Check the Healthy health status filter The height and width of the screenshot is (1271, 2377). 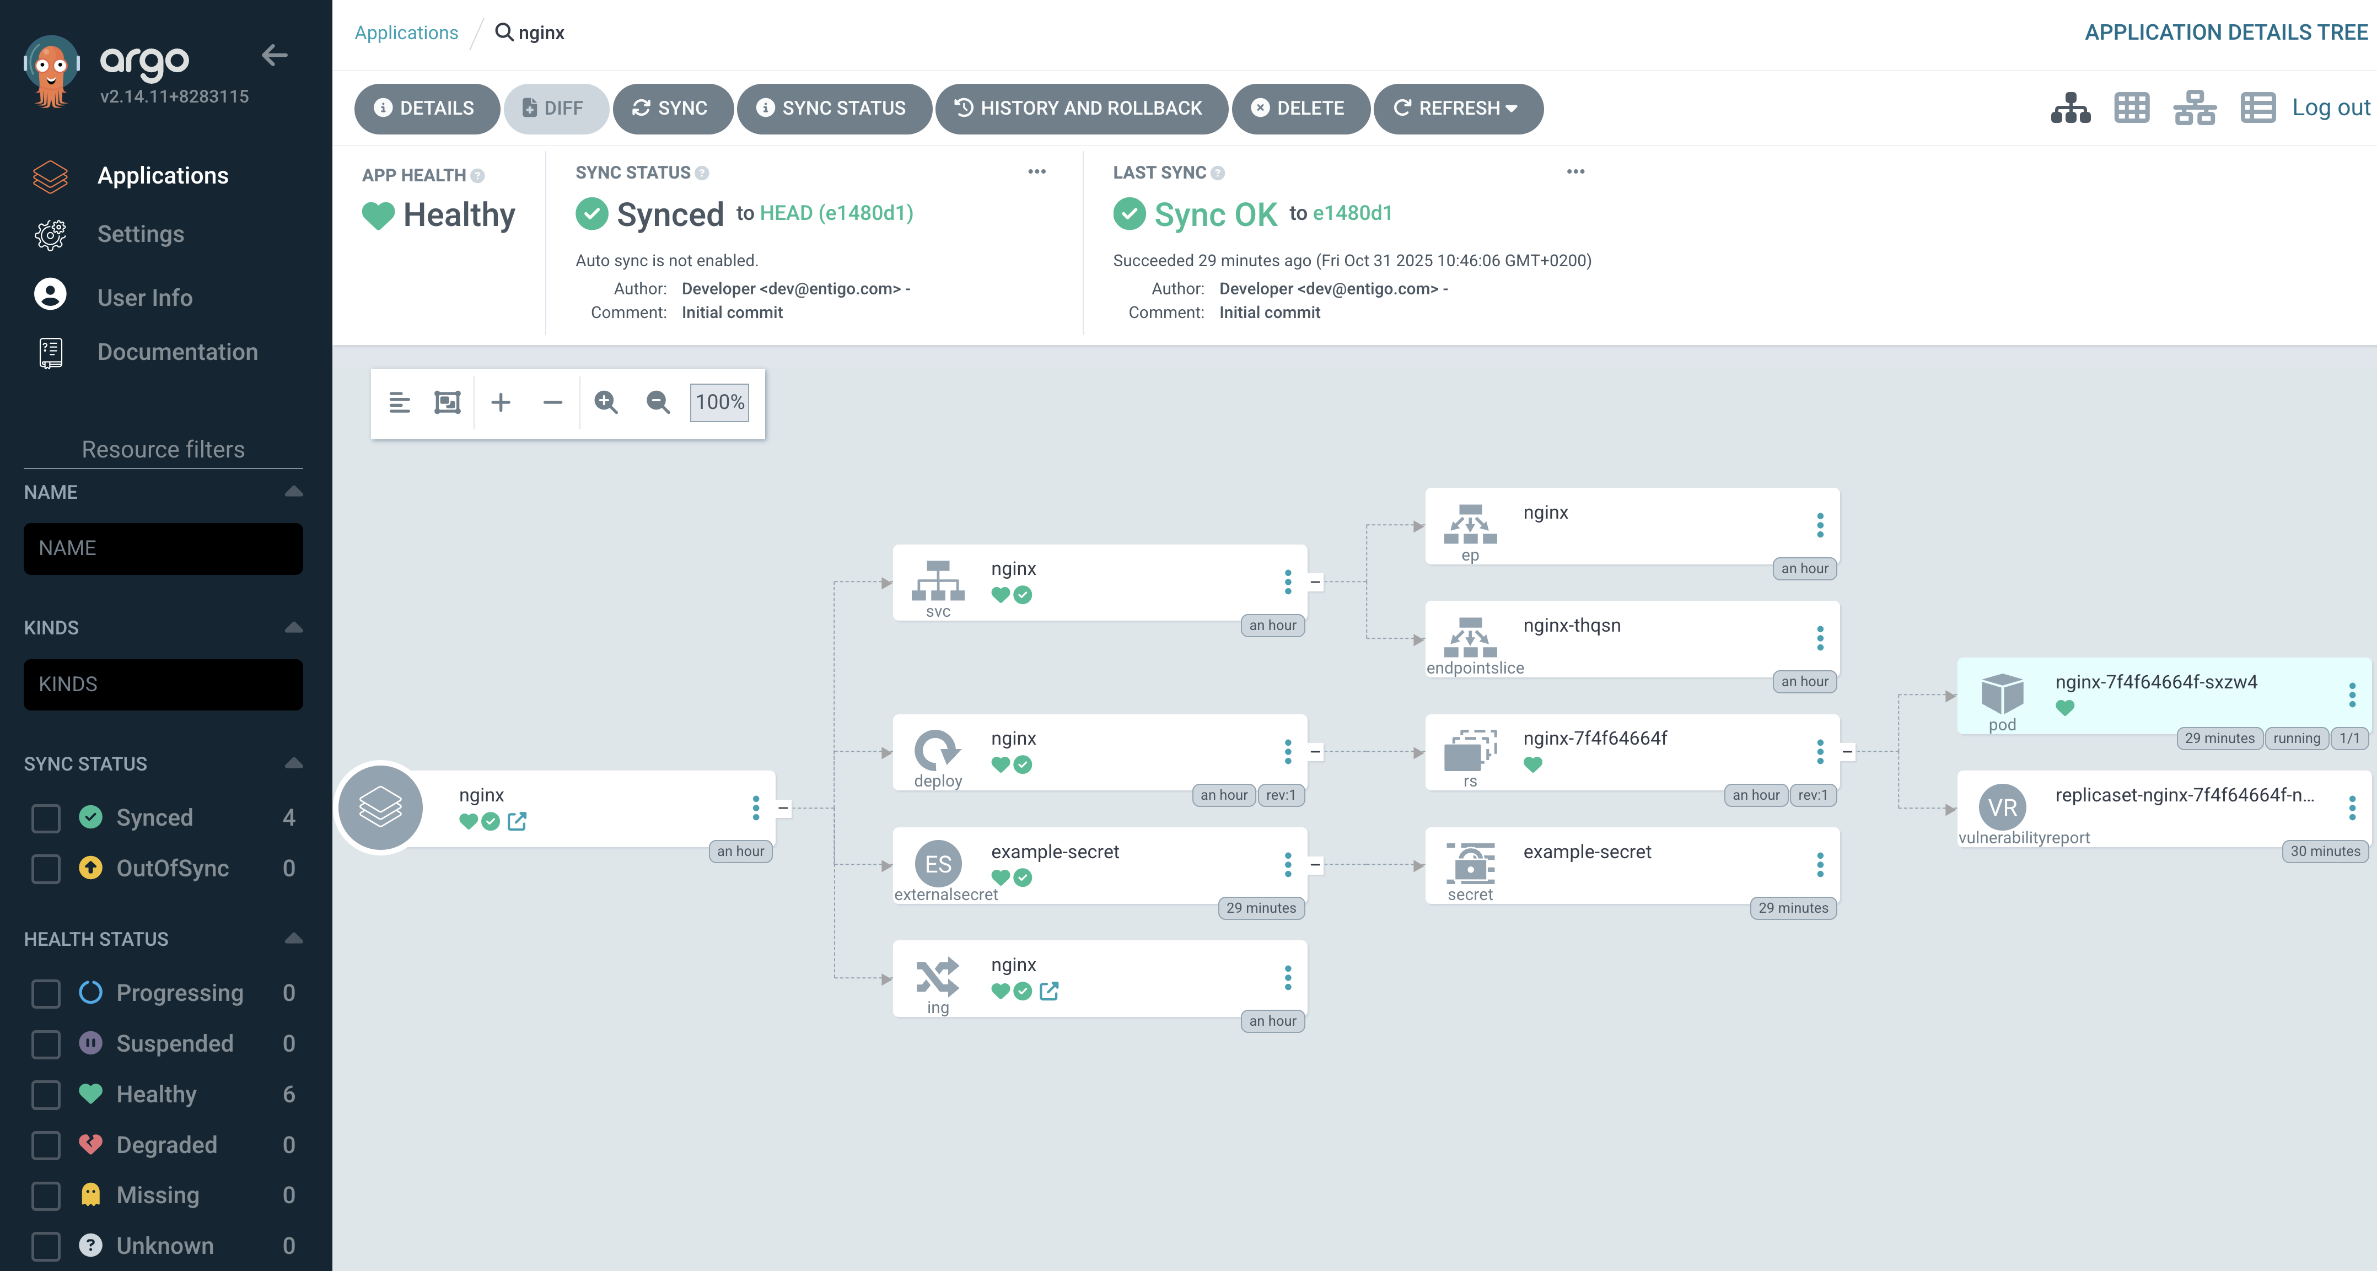pos(46,1095)
